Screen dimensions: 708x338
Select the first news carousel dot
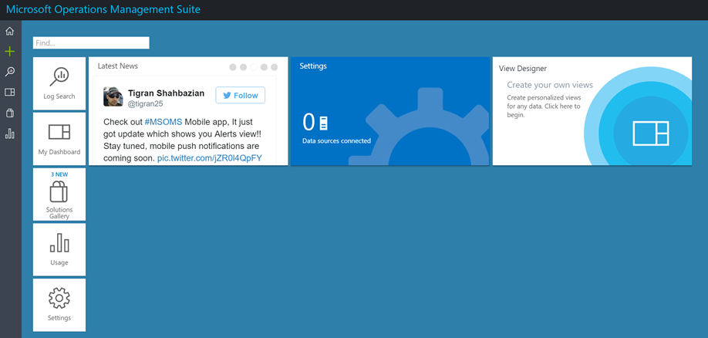coord(233,67)
